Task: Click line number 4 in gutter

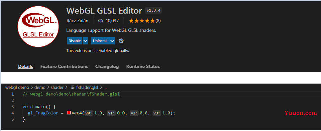Action: [x=13, y=113]
